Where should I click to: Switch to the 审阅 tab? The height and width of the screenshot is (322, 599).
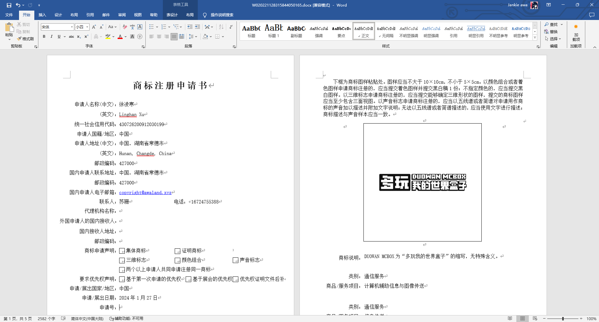click(x=122, y=15)
